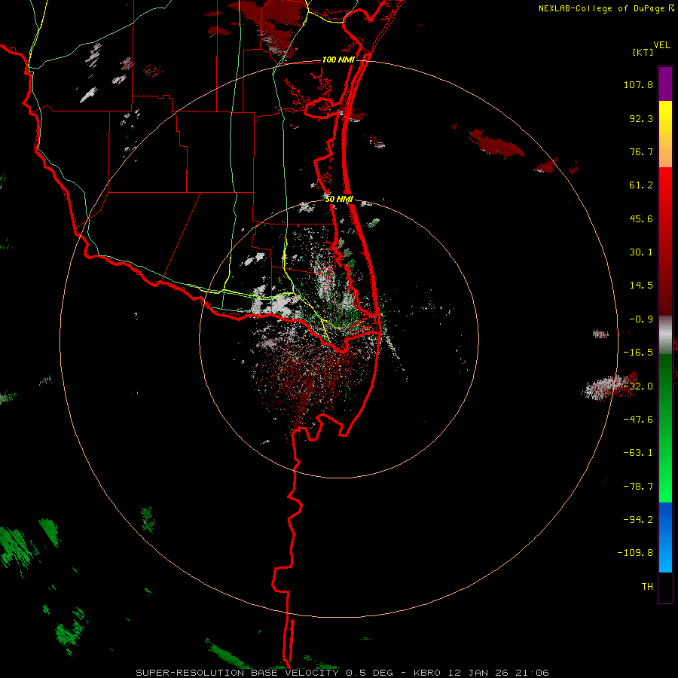
Task: Pick the black TH segment of color bar
Action: click(x=665, y=587)
